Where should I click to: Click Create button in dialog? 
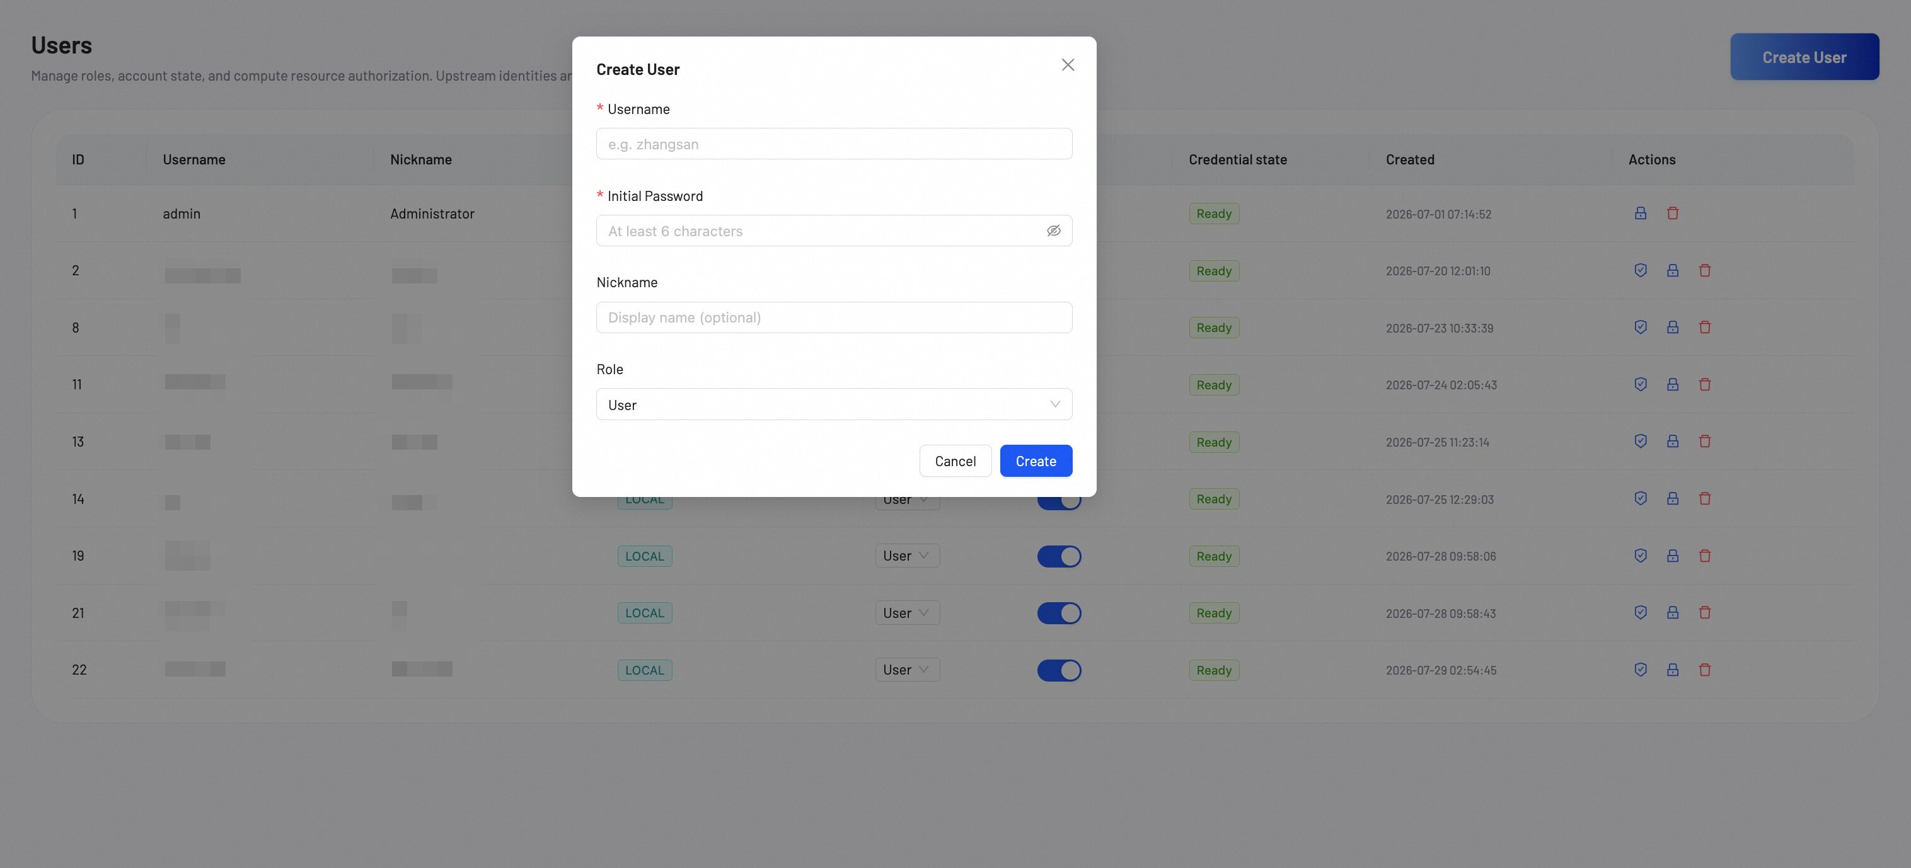(x=1036, y=461)
